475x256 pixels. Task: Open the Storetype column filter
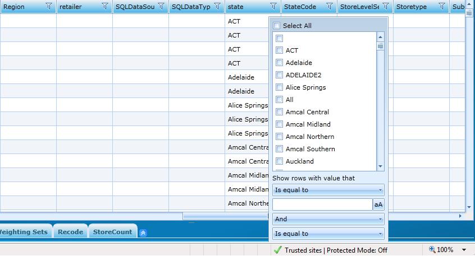[x=442, y=6]
